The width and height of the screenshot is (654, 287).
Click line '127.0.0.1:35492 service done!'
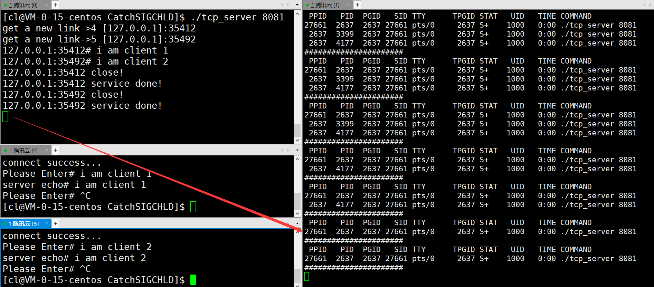click(82, 106)
